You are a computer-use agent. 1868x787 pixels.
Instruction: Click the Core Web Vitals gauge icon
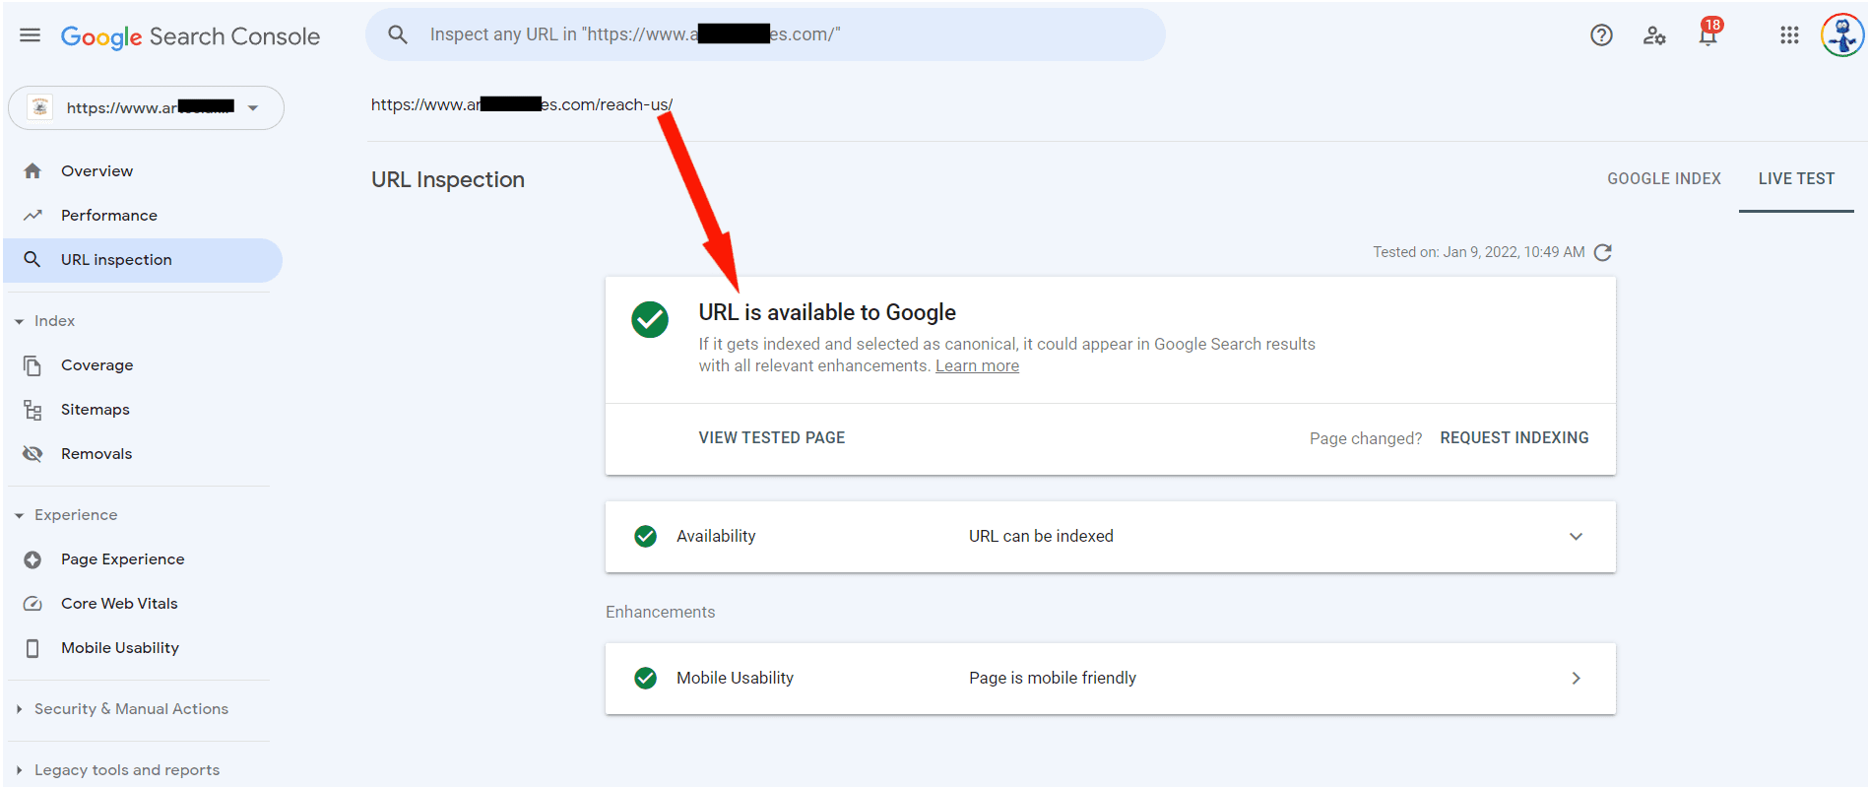click(x=32, y=604)
